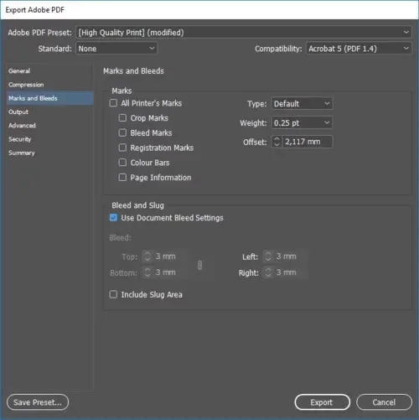The width and height of the screenshot is (419, 420).
Task: Click the Export Adobe PDF title text
Action: 35,10
